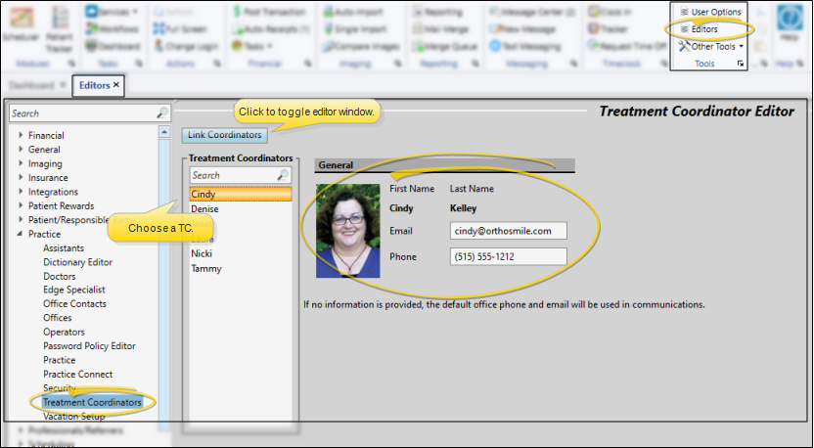Image resolution: width=814 pixels, height=448 pixels.
Task: Open the Other Tools dropdown
Action: tap(713, 46)
